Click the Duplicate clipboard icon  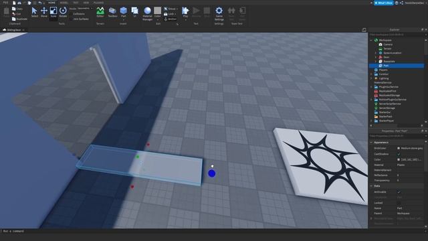(14, 19)
